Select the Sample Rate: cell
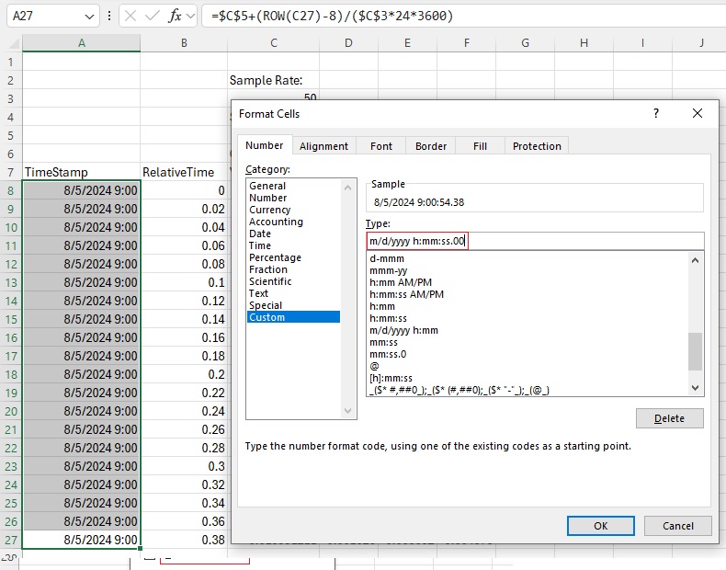The width and height of the screenshot is (726, 570). coord(274,80)
